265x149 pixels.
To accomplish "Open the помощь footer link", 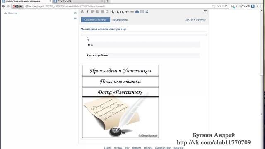I will click(x=118, y=148).
